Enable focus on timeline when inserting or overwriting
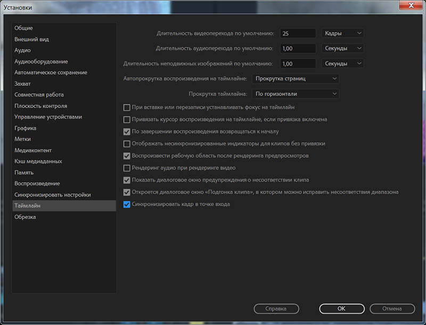Viewport: 426px width, 325px height. click(127, 107)
